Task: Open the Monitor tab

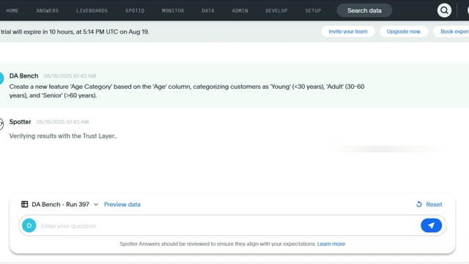Action: click(x=173, y=10)
